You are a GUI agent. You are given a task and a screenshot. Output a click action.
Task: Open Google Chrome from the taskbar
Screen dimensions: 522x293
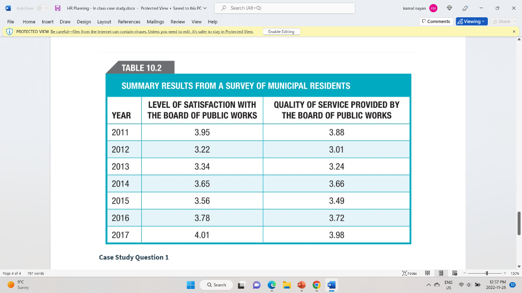tap(317, 285)
